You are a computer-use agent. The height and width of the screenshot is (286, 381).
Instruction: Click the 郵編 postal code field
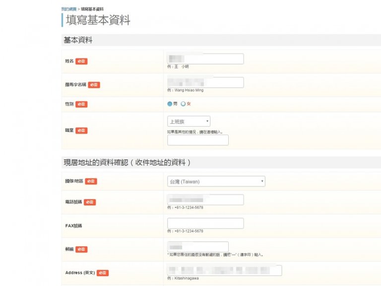coord(198,247)
